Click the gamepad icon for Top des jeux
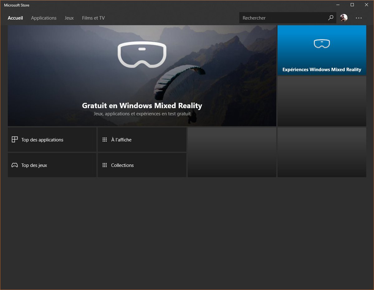This screenshot has width=374, height=290. pyautogui.click(x=15, y=165)
